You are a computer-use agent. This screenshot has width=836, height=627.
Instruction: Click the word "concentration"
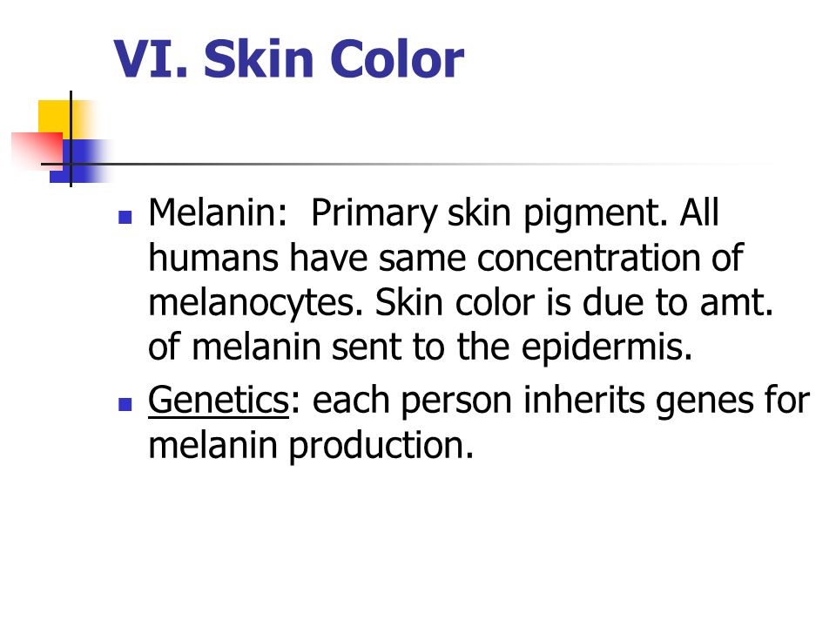point(588,258)
